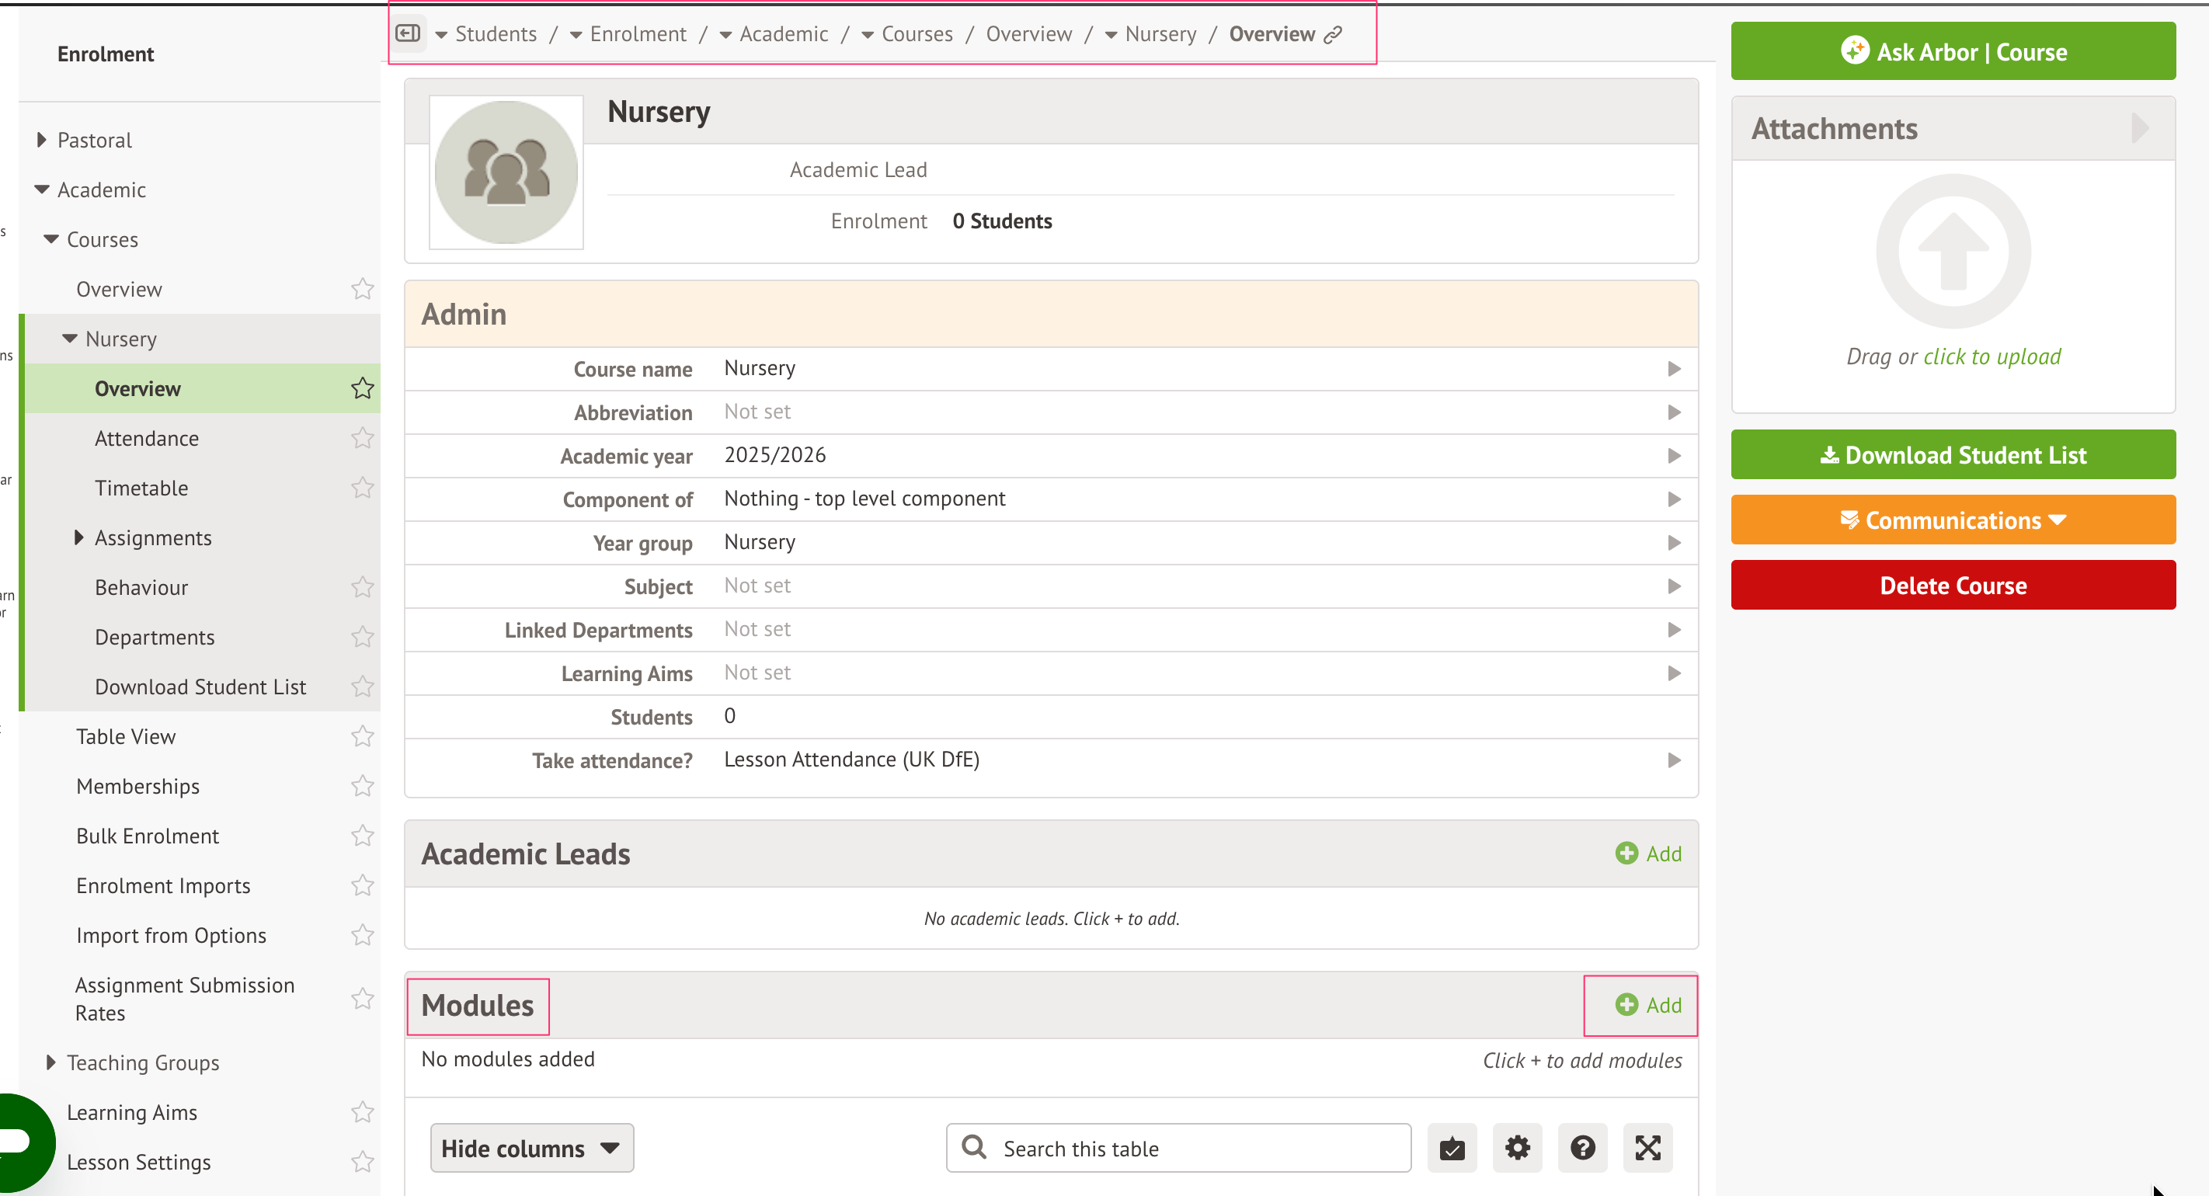This screenshot has width=2209, height=1196.
Task: Click the Download Student List button
Action: (x=1953, y=454)
